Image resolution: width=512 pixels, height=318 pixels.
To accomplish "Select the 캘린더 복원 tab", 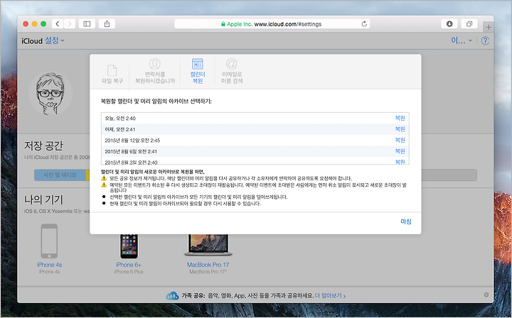I will tap(198, 71).
